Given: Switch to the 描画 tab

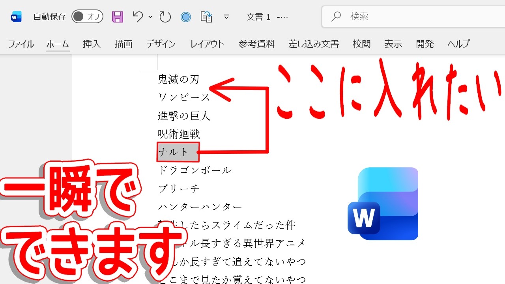Looking at the screenshot, I should click(123, 44).
